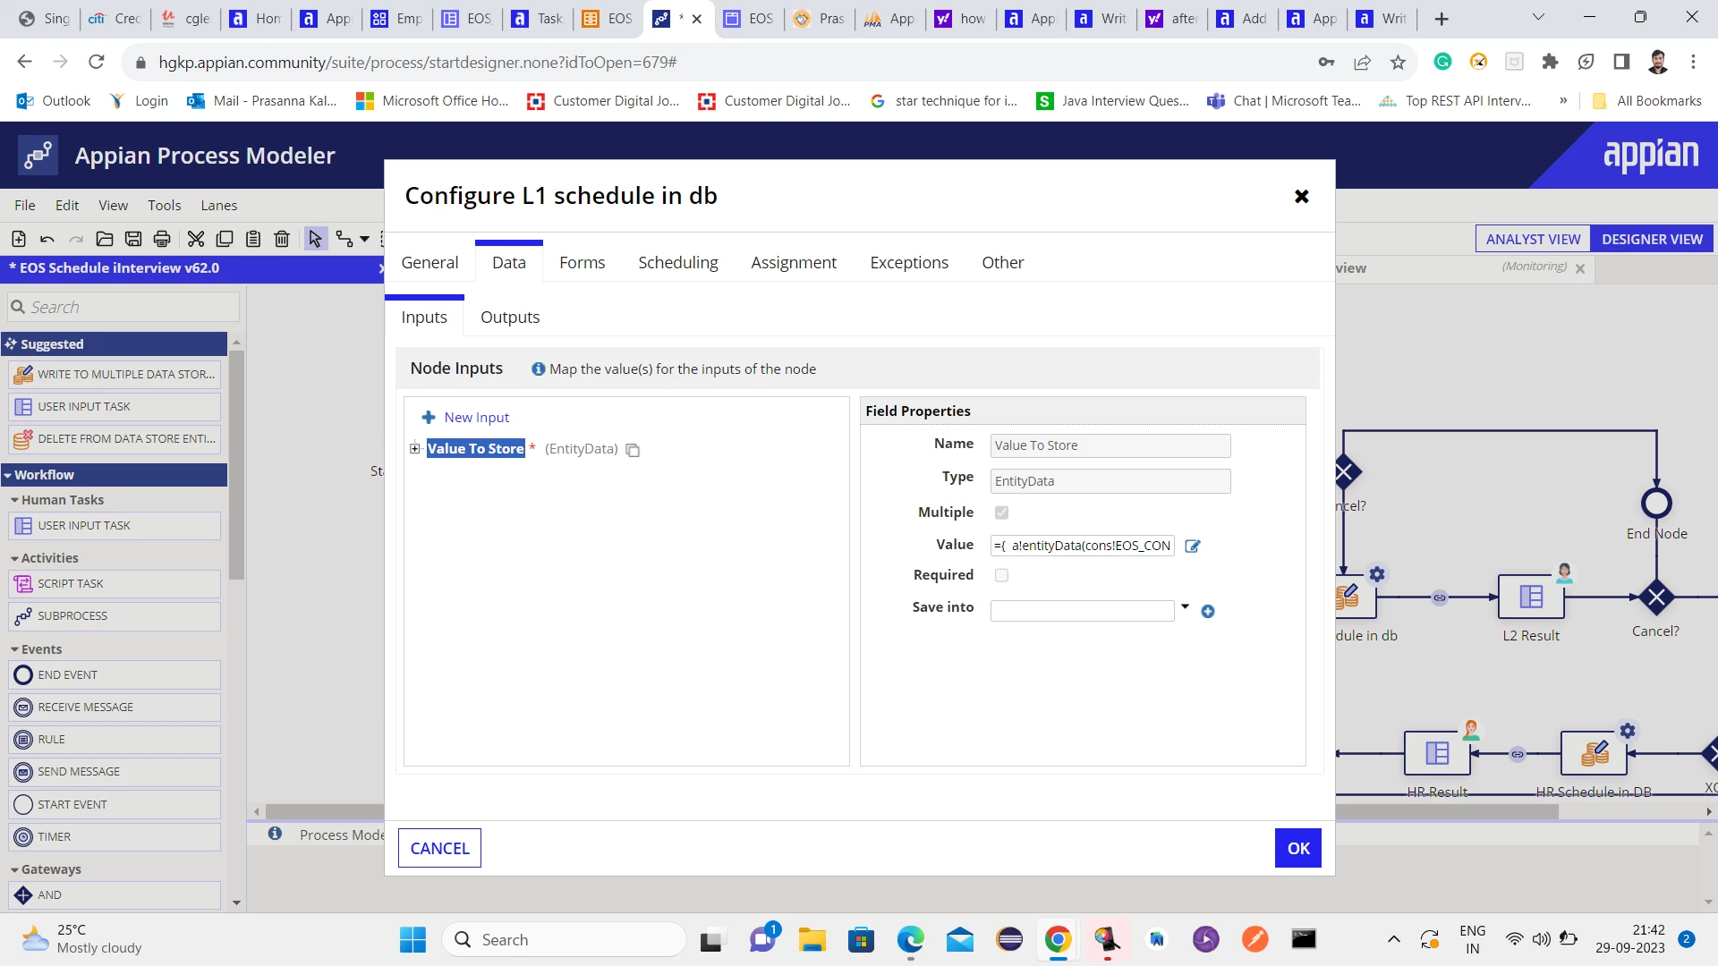Select SCRIPT TASK in the palette

(x=115, y=584)
